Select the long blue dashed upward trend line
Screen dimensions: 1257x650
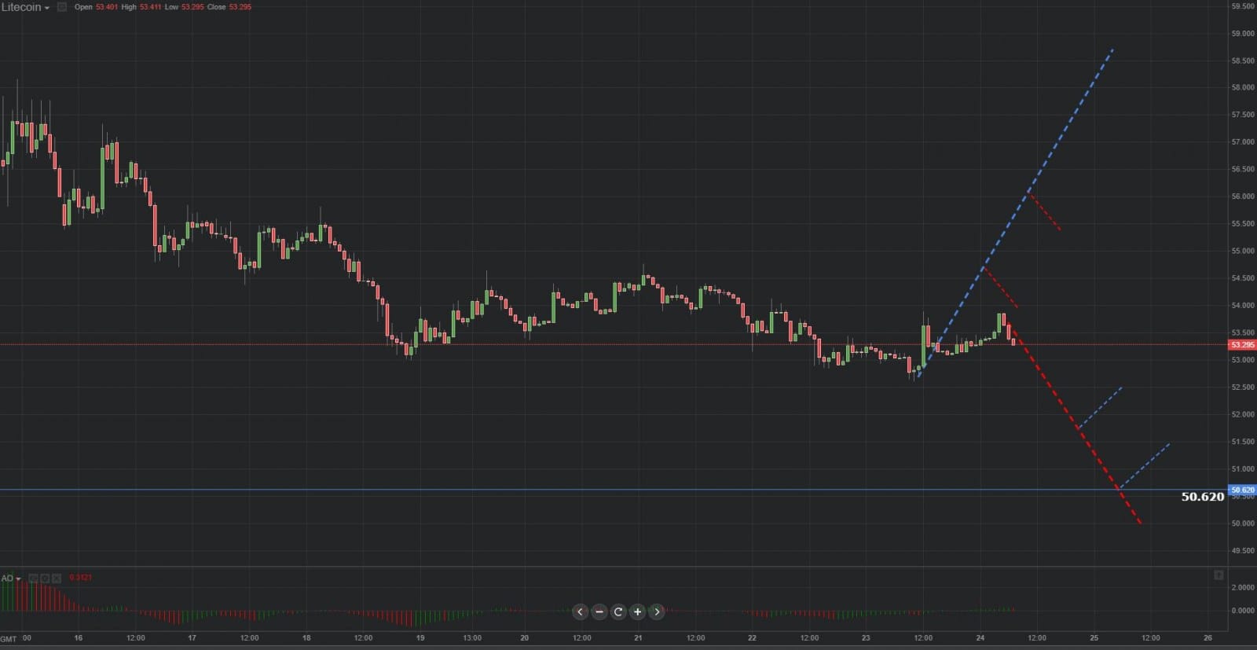[x=1016, y=213]
